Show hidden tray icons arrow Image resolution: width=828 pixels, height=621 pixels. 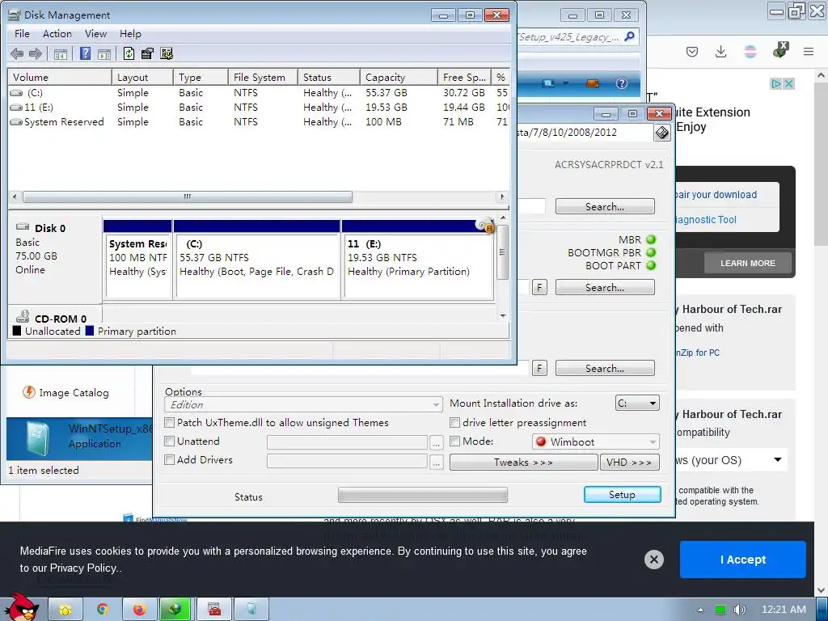[x=700, y=610]
